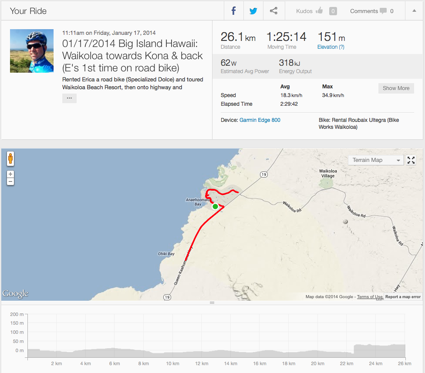Zoom out on the map
The image size is (425, 373).
[x=10, y=181]
